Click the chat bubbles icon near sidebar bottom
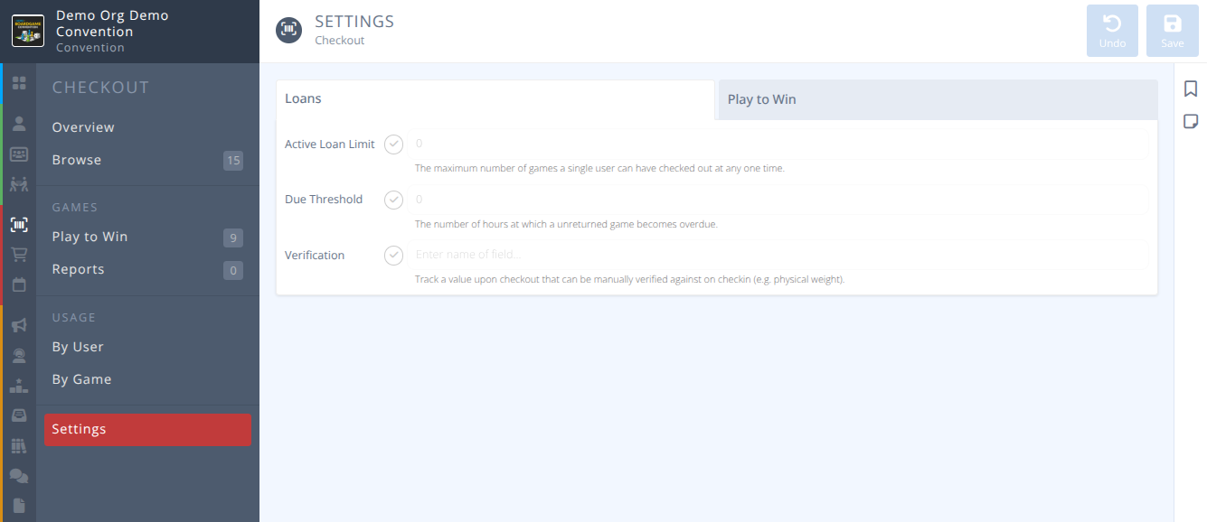This screenshot has width=1207, height=522. coord(19,475)
